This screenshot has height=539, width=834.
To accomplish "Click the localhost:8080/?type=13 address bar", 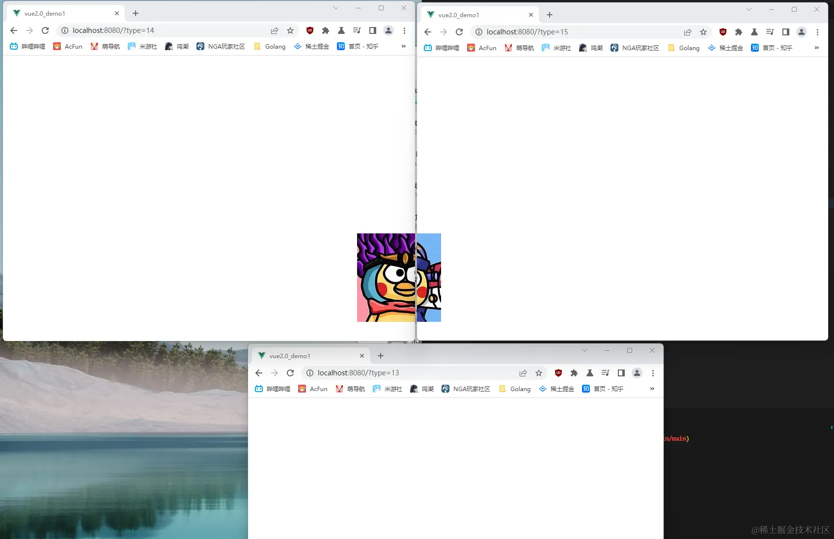I will coord(358,372).
